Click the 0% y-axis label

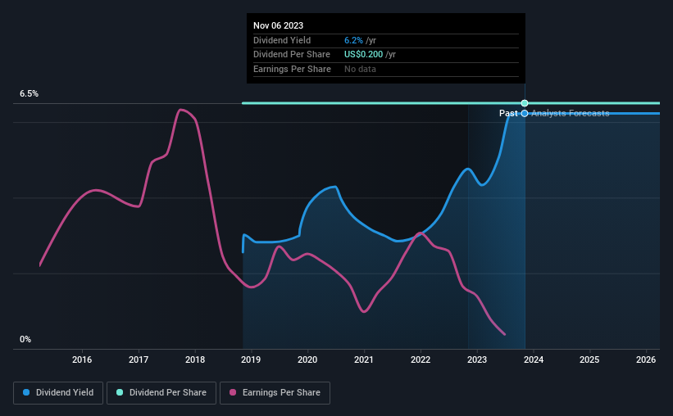[x=25, y=340]
